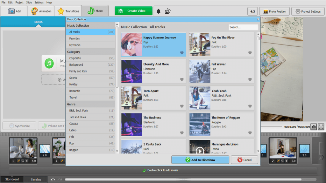This screenshot has width=326, height=183.
Task: Open the 4:3 aspect ratio selector
Action: click(252, 11)
